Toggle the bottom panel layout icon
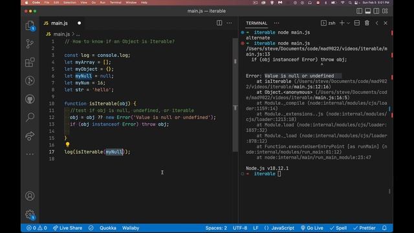The height and width of the screenshot is (233, 414). click(368, 11)
